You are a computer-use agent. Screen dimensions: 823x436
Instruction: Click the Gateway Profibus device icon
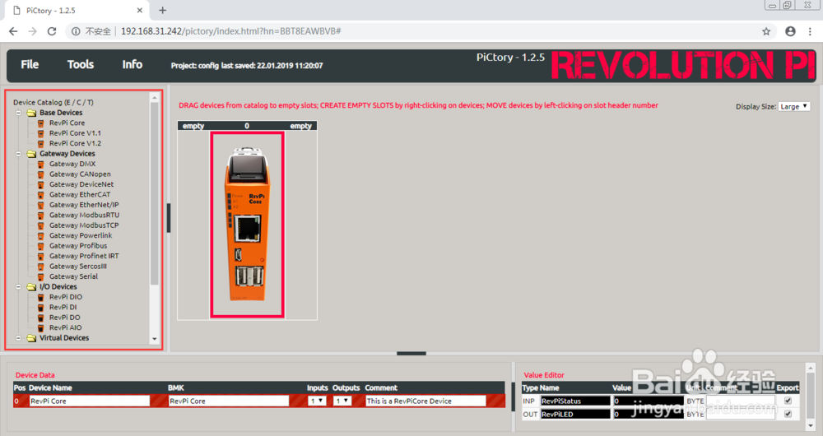tap(40, 246)
